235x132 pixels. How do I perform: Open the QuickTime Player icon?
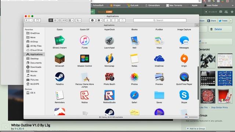coord(184,77)
